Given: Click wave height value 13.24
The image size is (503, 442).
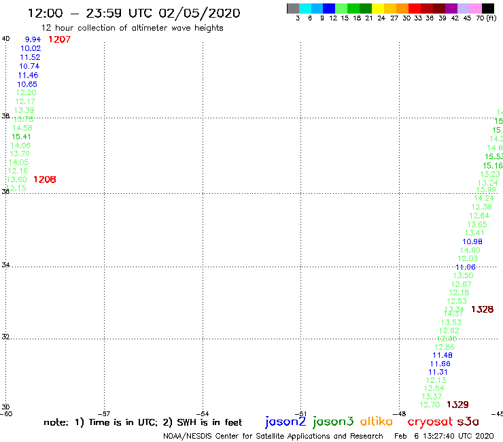Looking at the screenshot, I should pyautogui.click(x=488, y=183).
